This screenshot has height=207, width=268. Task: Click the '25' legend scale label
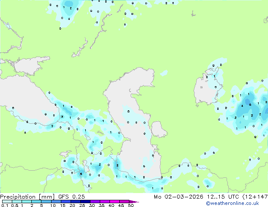coord(82,205)
